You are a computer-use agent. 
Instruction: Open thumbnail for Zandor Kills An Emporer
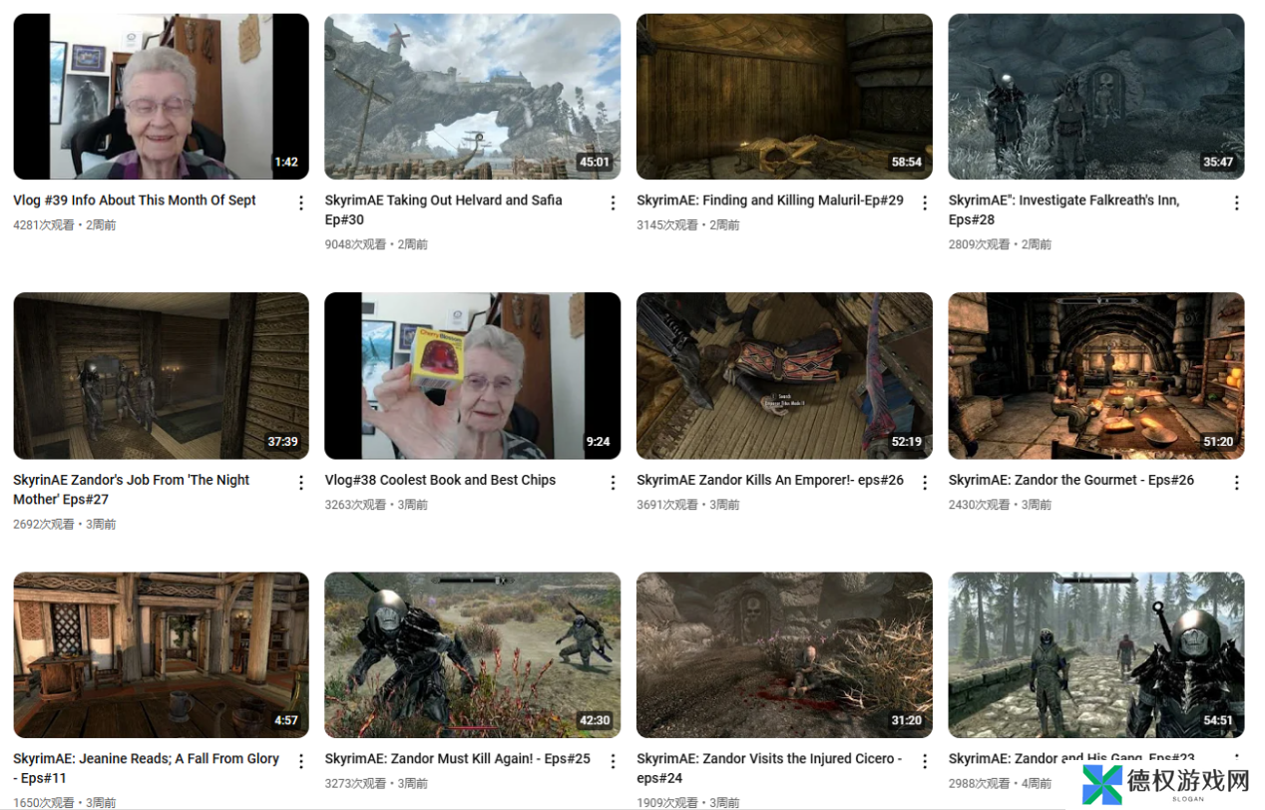[785, 376]
